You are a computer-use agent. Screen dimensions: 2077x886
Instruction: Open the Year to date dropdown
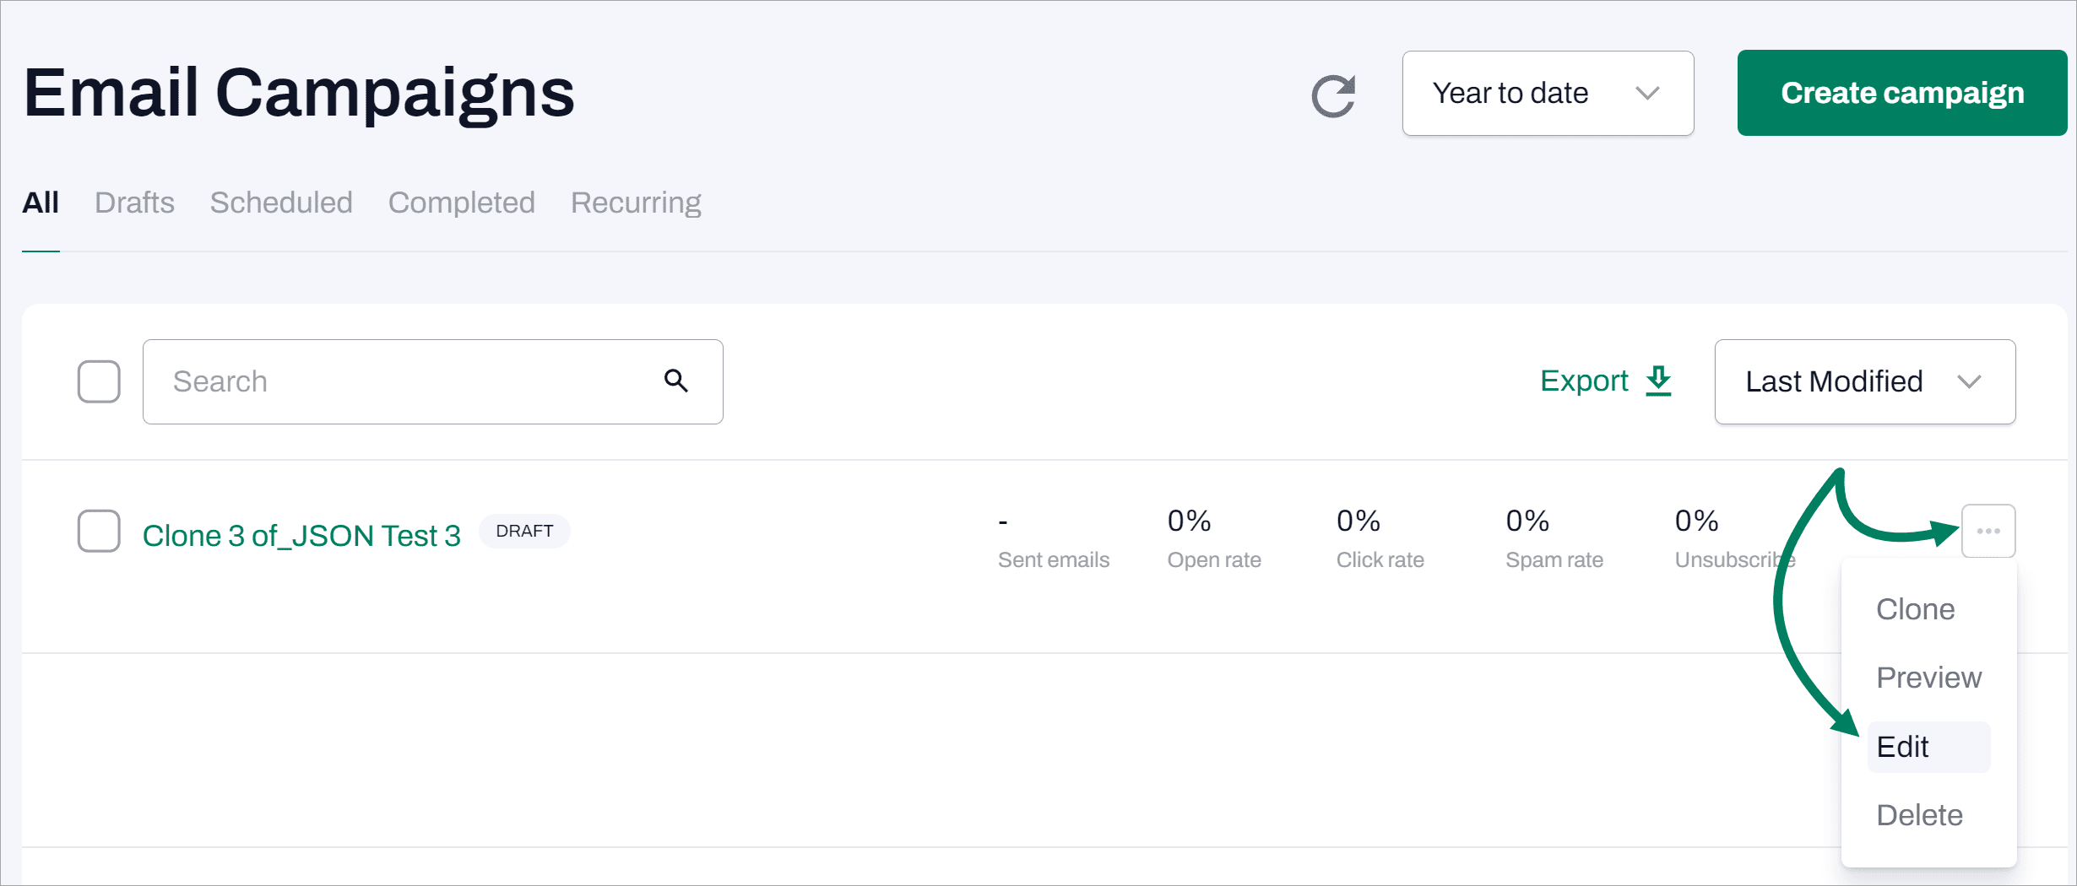point(1547,93)
